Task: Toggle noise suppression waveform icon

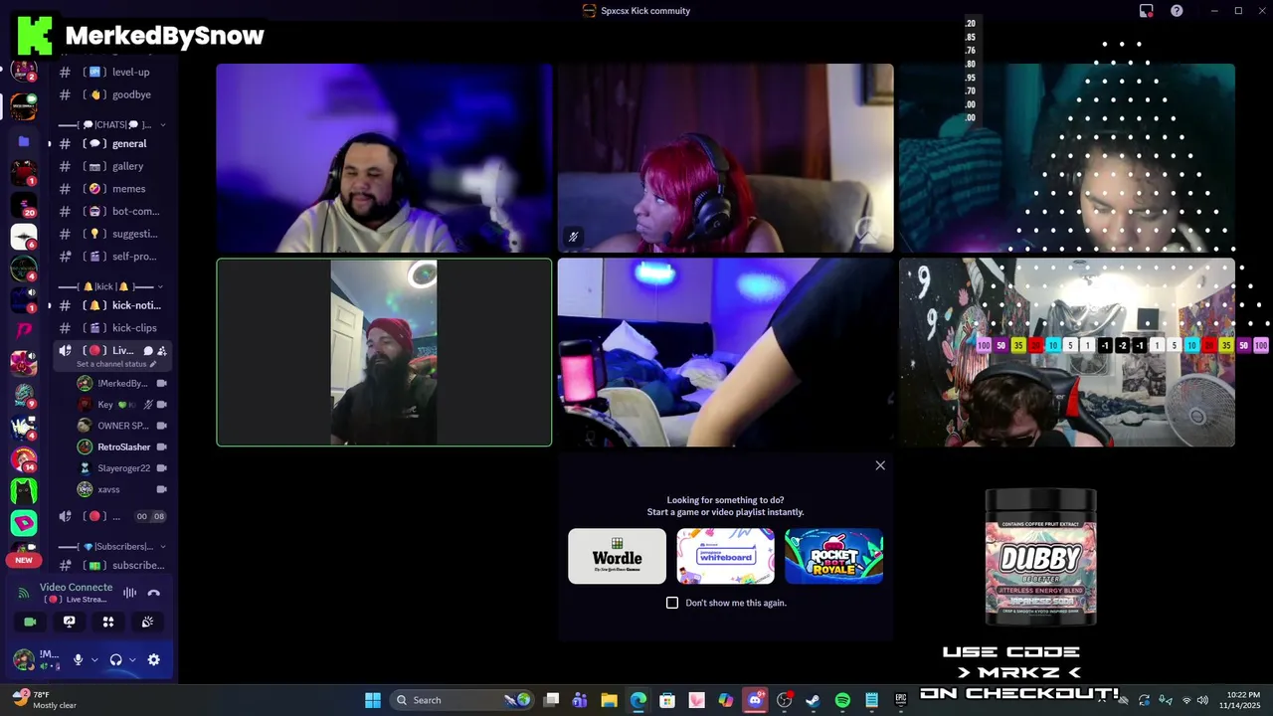Action: (129, 593)
